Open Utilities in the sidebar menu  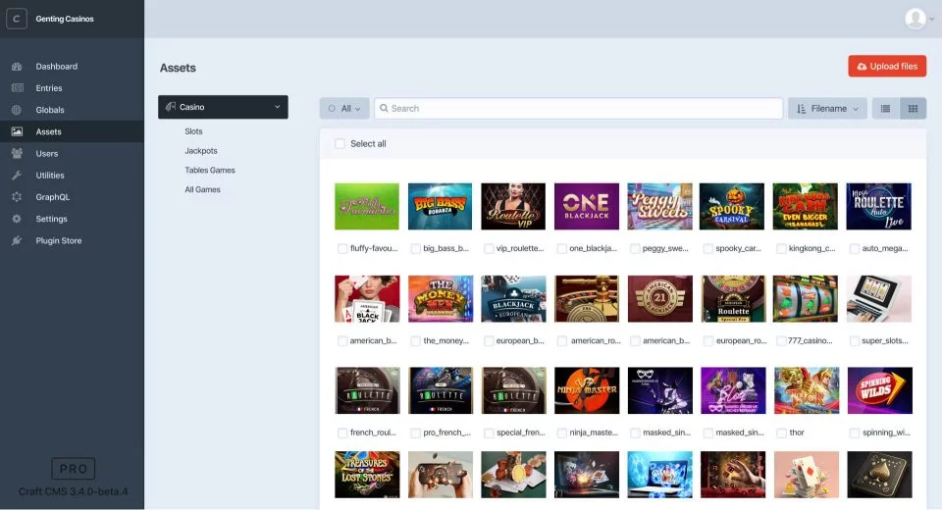(x=50, y=176)
